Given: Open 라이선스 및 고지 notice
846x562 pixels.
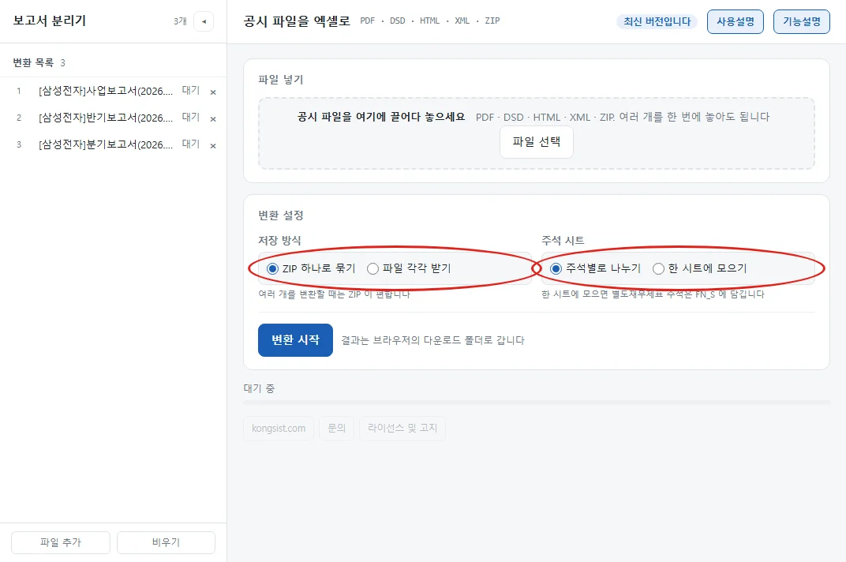Looking at the screenshot, I should click(402, 428).
